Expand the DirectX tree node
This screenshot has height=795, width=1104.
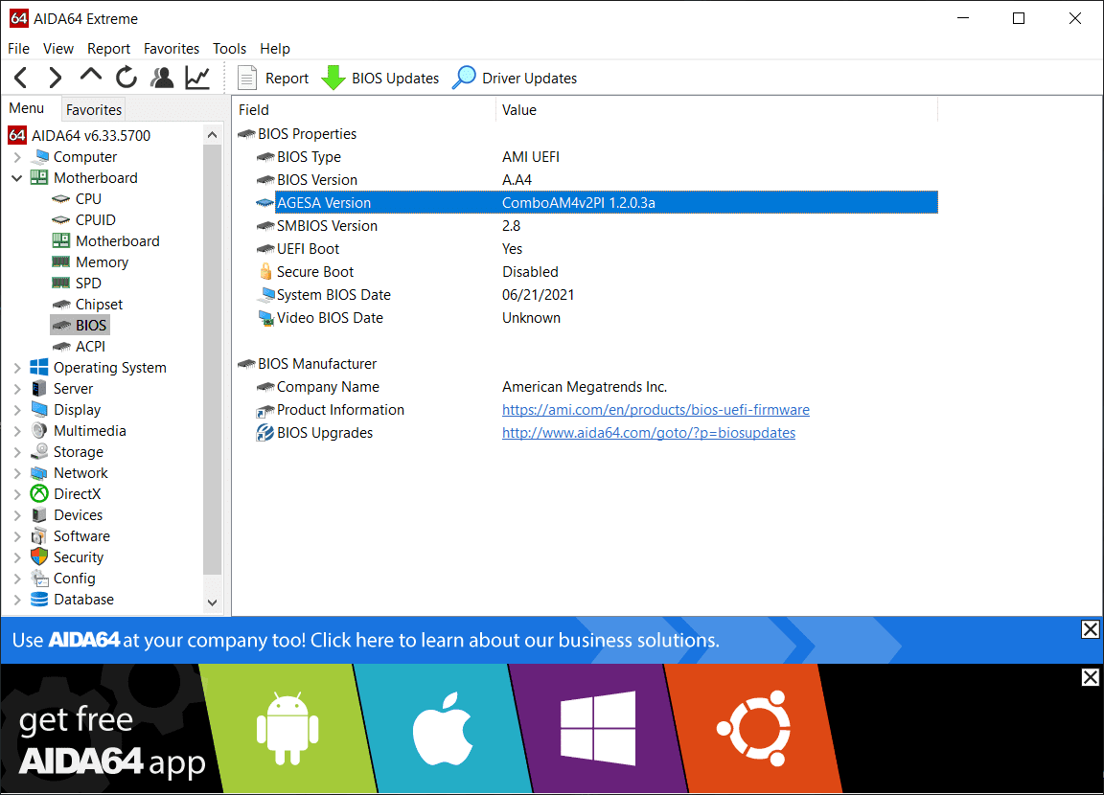pyautogui.click(x=17, y=494)
